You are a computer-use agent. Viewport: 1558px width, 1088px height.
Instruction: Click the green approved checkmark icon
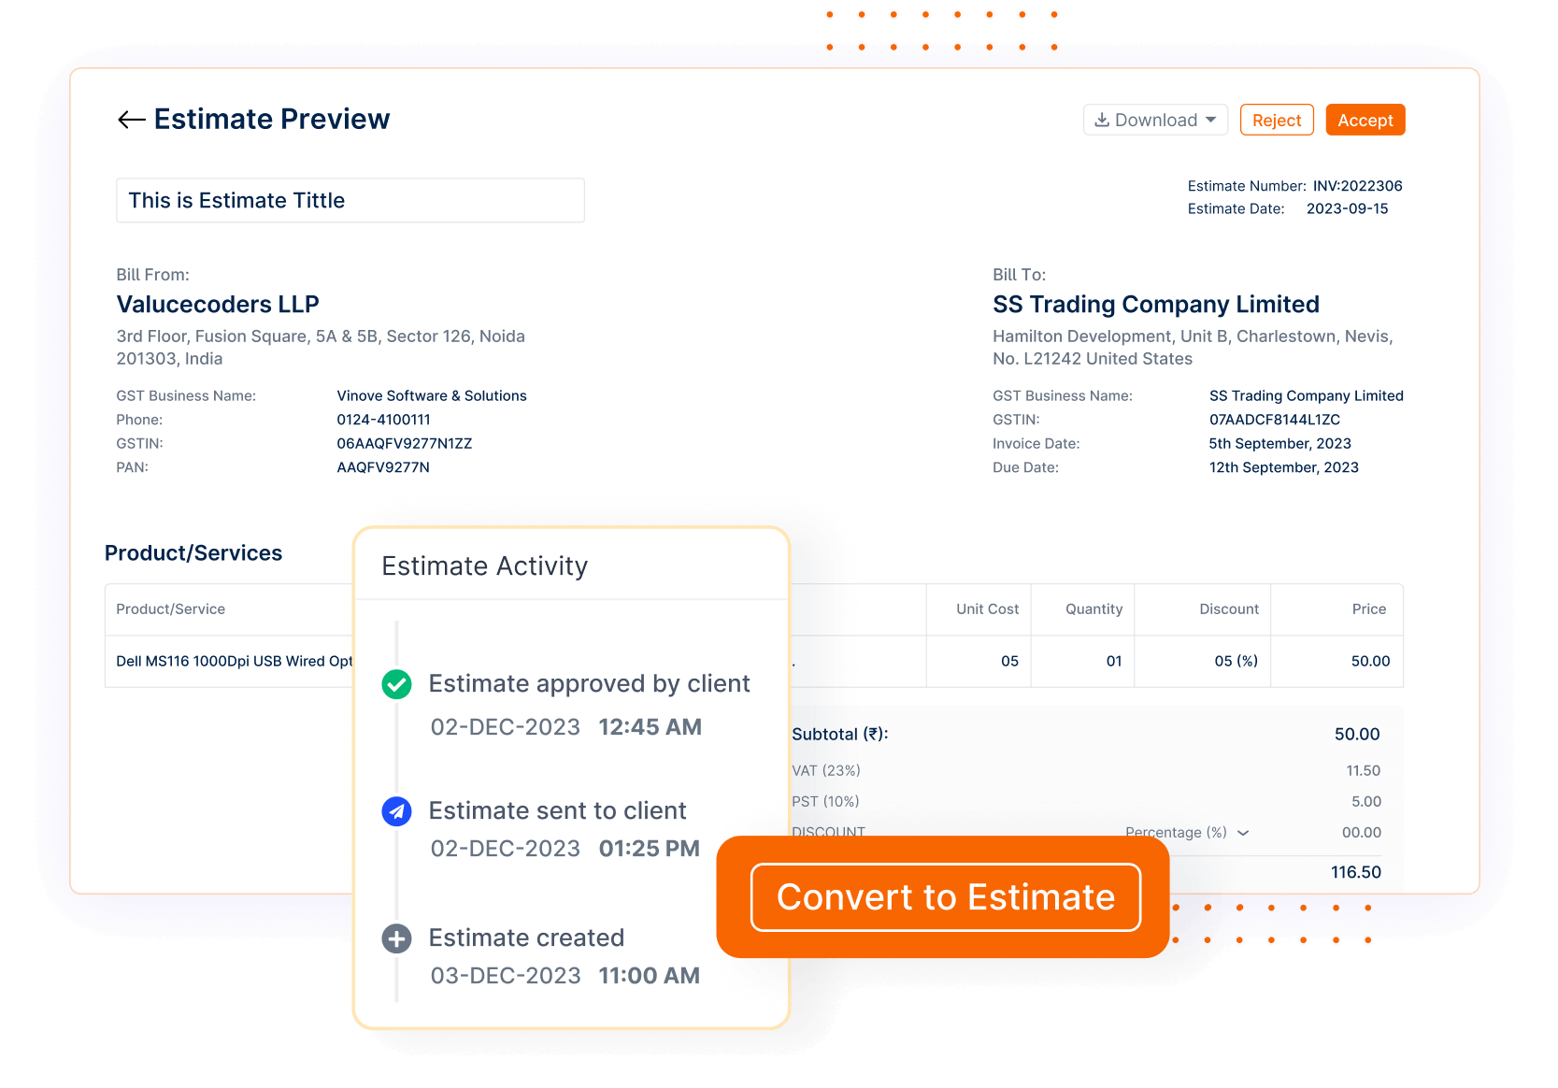click(x=397, y=684)
